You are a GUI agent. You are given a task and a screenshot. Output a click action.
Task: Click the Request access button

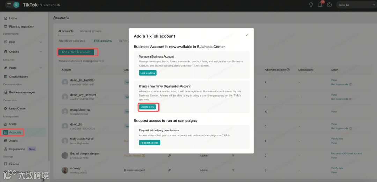(149, 143)
